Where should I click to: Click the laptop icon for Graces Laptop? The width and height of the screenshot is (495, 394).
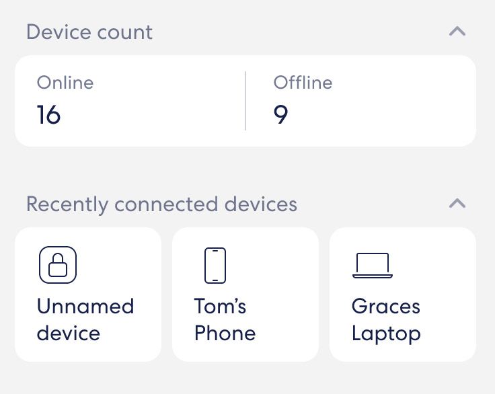[373, 265]
